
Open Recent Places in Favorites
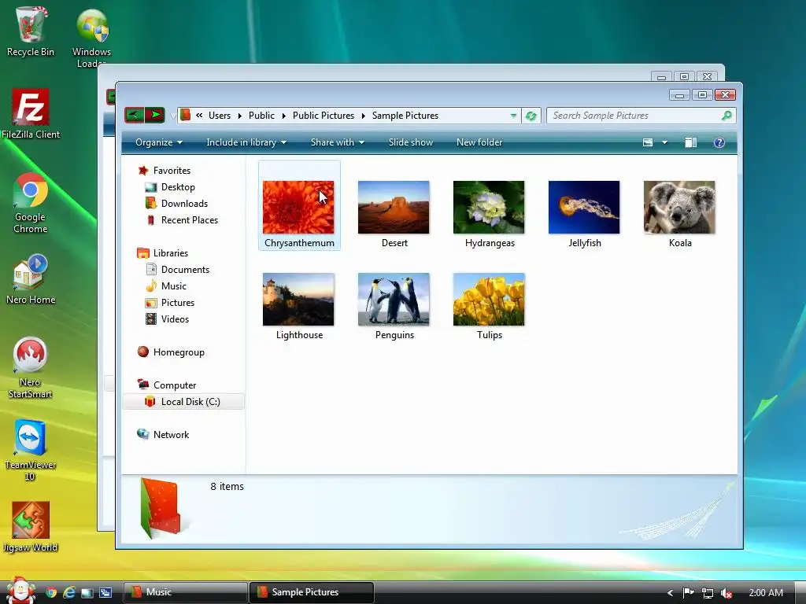190,220
